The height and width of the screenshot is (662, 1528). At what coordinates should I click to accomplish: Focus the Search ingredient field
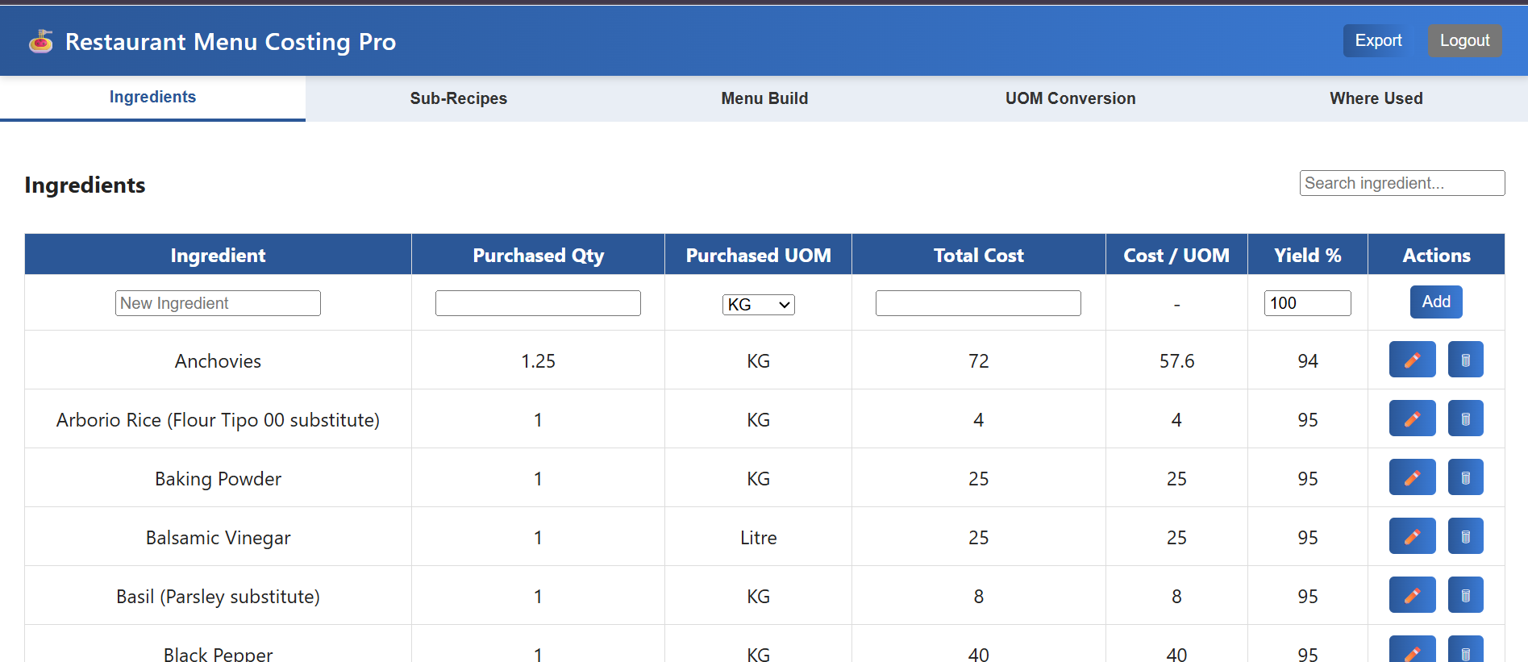coord(1401,183)
